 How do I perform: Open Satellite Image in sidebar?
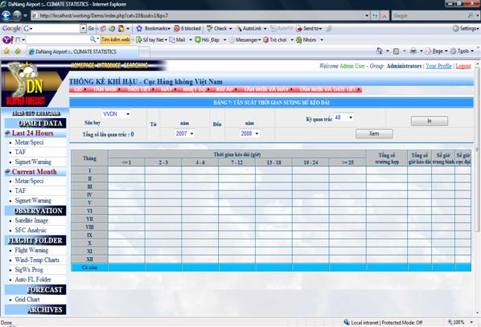(31, 221)
